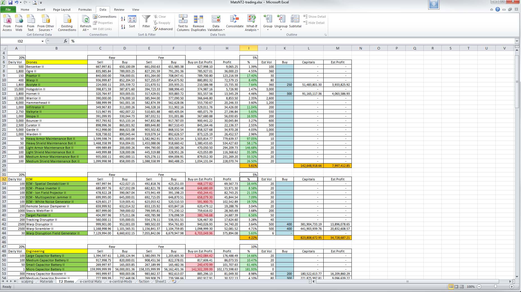Import data From Web
The width and height of the screenshot is (521, 292).
tap(19, 23)
